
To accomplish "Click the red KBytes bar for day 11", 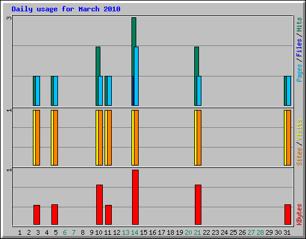I will tap(108, 215).
